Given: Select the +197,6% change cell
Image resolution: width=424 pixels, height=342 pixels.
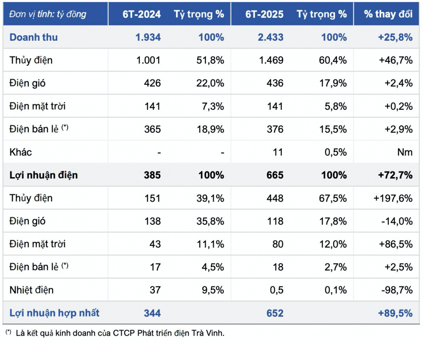Looking at the screenshot, I should point(393,198).
